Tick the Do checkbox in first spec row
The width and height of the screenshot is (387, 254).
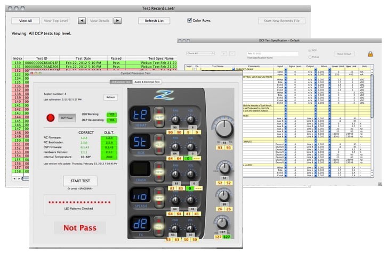coord(196,69)
